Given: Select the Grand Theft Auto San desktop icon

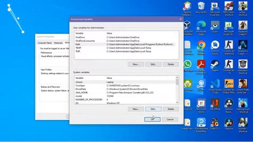Looking at the screenshot, I should (243, 86).
